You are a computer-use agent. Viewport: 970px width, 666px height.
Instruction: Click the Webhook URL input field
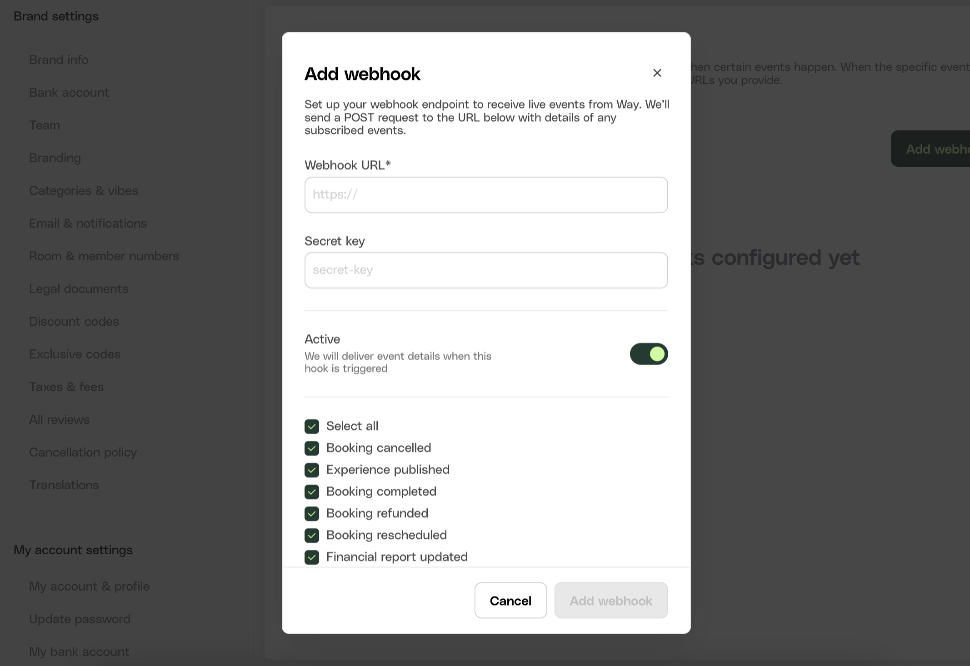486,195
